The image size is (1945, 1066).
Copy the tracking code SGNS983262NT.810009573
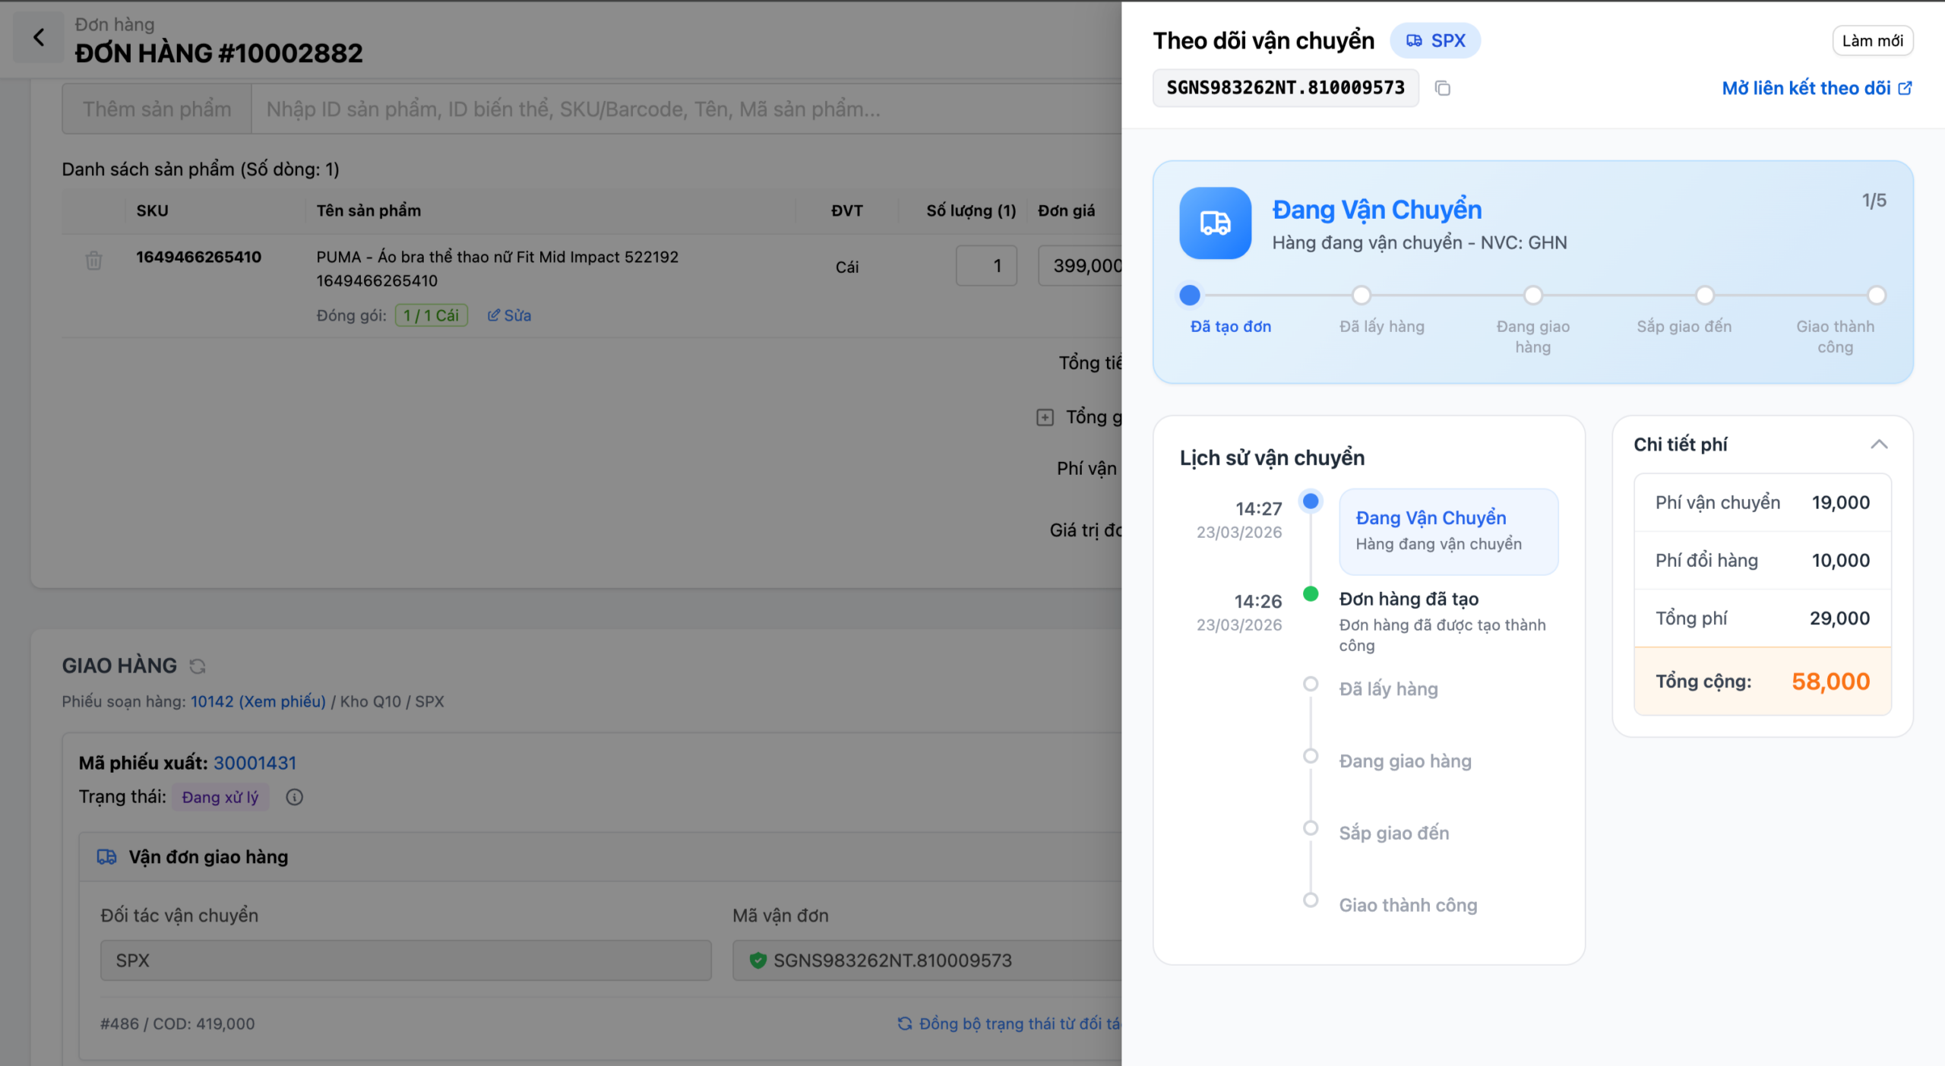tap(1442, 88)
